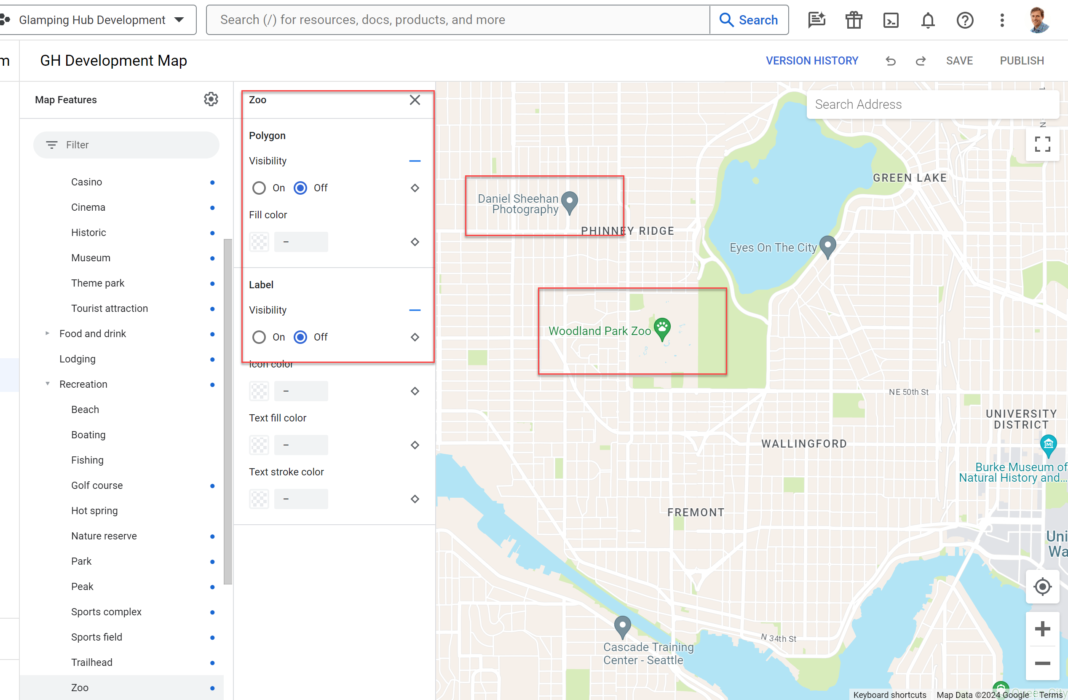Viewport: 1068px width, 700px height.
Task: Open Cloud Shell terminal icon
Action: pos(890,20)
